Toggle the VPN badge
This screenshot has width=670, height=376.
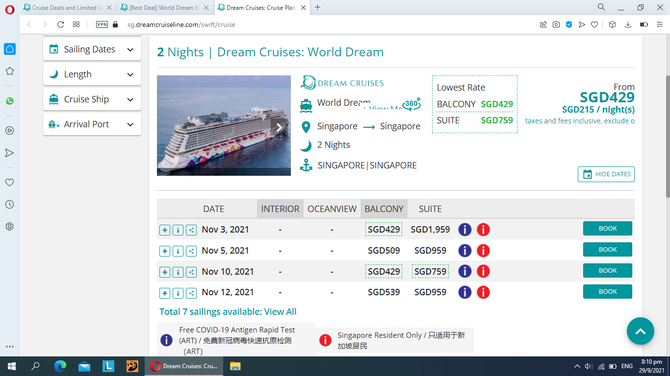(102, 24)
